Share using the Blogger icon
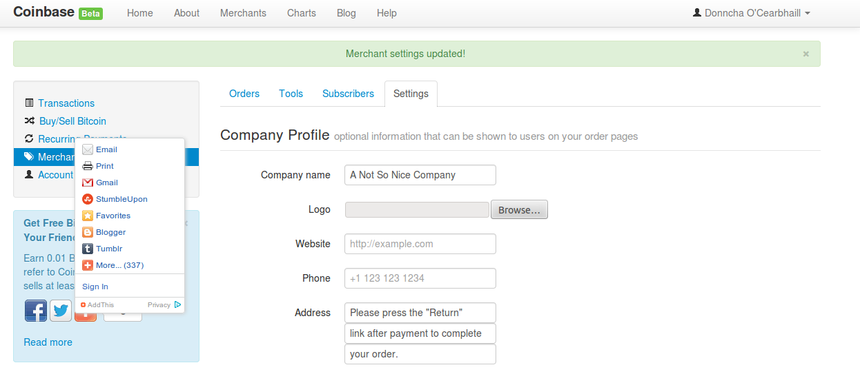The image size is (860, 374). (88, 232)
